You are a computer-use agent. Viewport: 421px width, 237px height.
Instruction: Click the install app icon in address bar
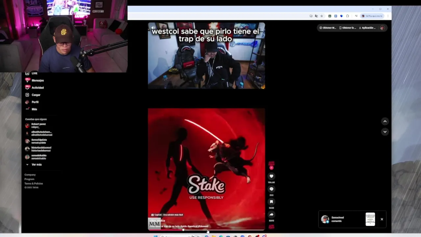(x=311, y=16)
